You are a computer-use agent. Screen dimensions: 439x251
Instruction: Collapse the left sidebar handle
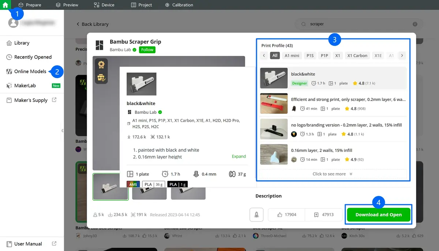[x=62, y=130]
